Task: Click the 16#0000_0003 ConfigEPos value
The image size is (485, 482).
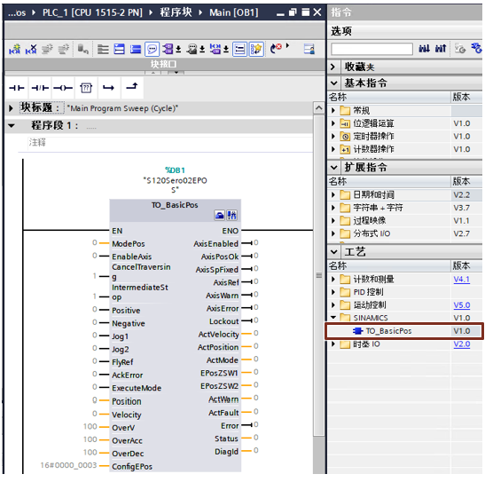Action: pos(68,465)
